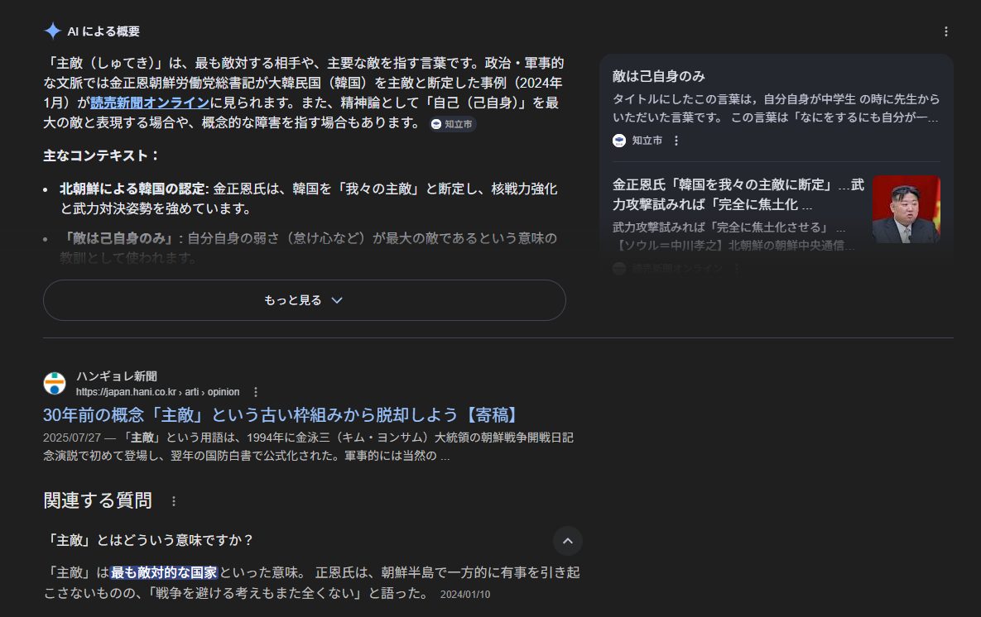Open the 読売新聞オンライン link in the summary
The width and height of the screenshot is (981, 617).
pyautogui.click(x=150, y=103)
